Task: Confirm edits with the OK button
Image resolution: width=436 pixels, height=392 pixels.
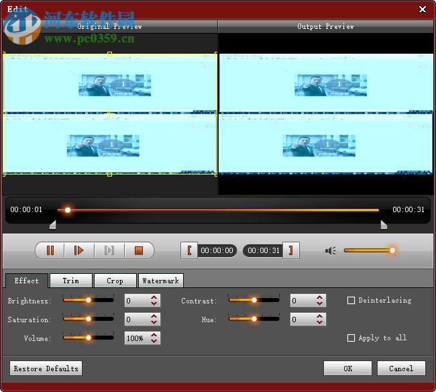Action: [347, 369]
